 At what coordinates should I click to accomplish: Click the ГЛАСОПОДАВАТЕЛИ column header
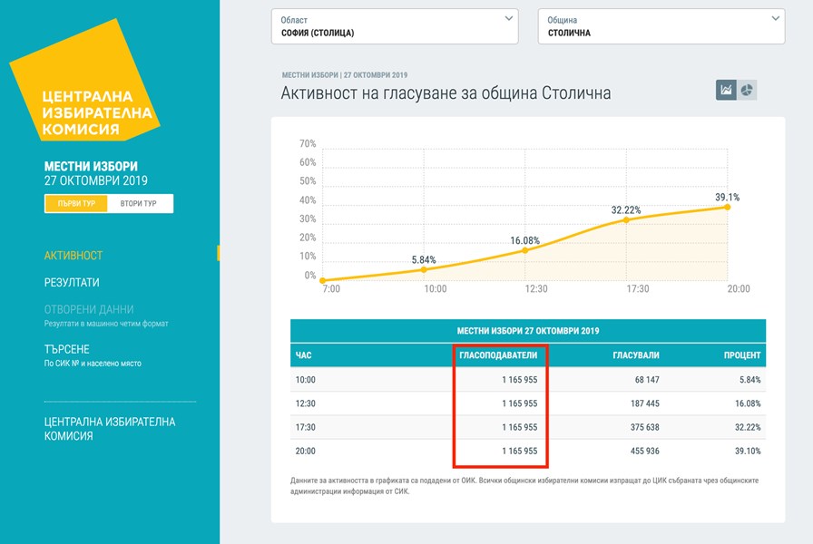pyautogui.click(x=499, y=355)
